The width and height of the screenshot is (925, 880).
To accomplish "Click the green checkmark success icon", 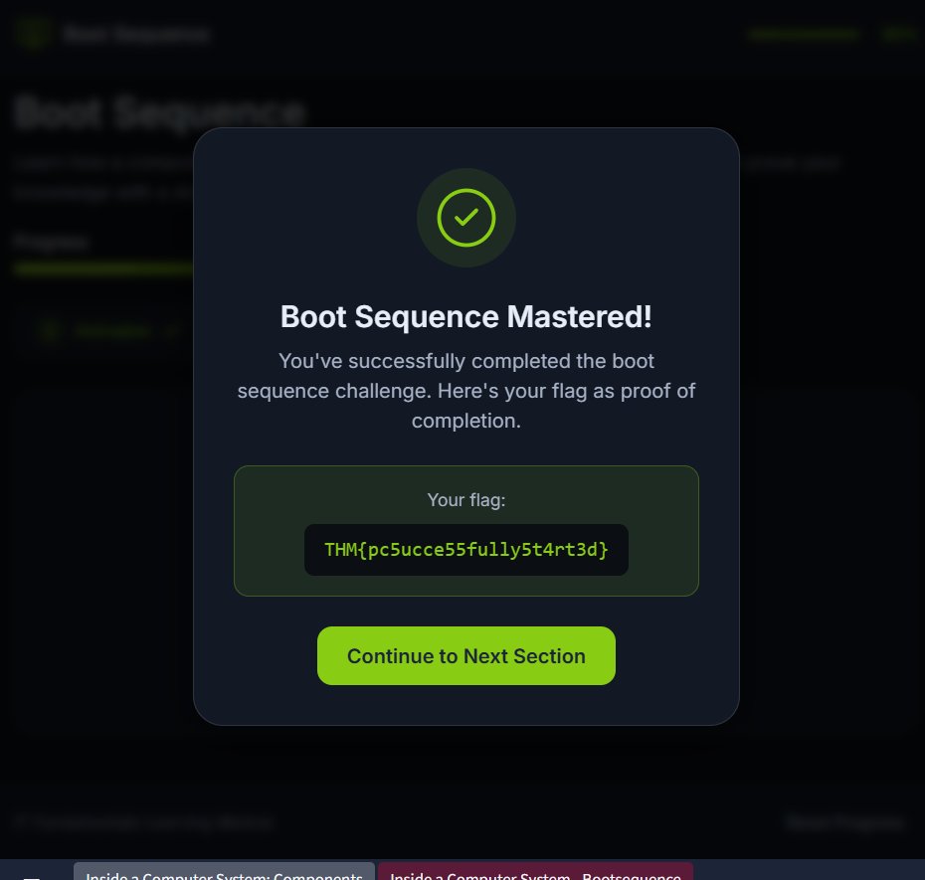I will pyautogui.click(x=466, y=218).
